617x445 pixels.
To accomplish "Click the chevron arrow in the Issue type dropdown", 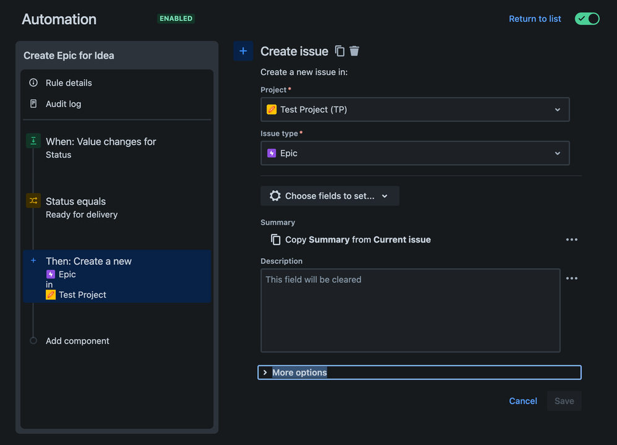I will pyautogui.click(x=557, y=153).
